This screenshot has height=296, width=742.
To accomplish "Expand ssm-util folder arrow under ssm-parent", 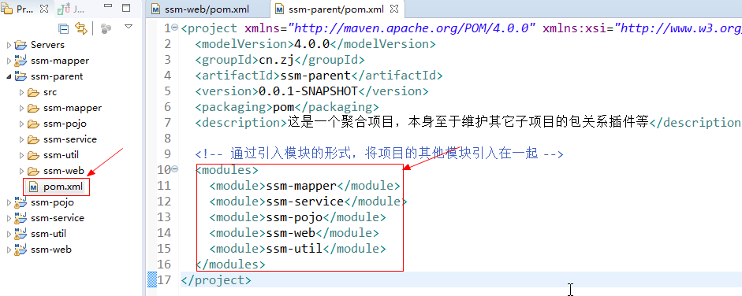I will pos(21,155).
